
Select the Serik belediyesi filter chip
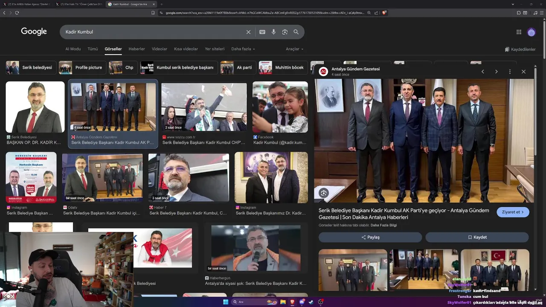point(30,67)
